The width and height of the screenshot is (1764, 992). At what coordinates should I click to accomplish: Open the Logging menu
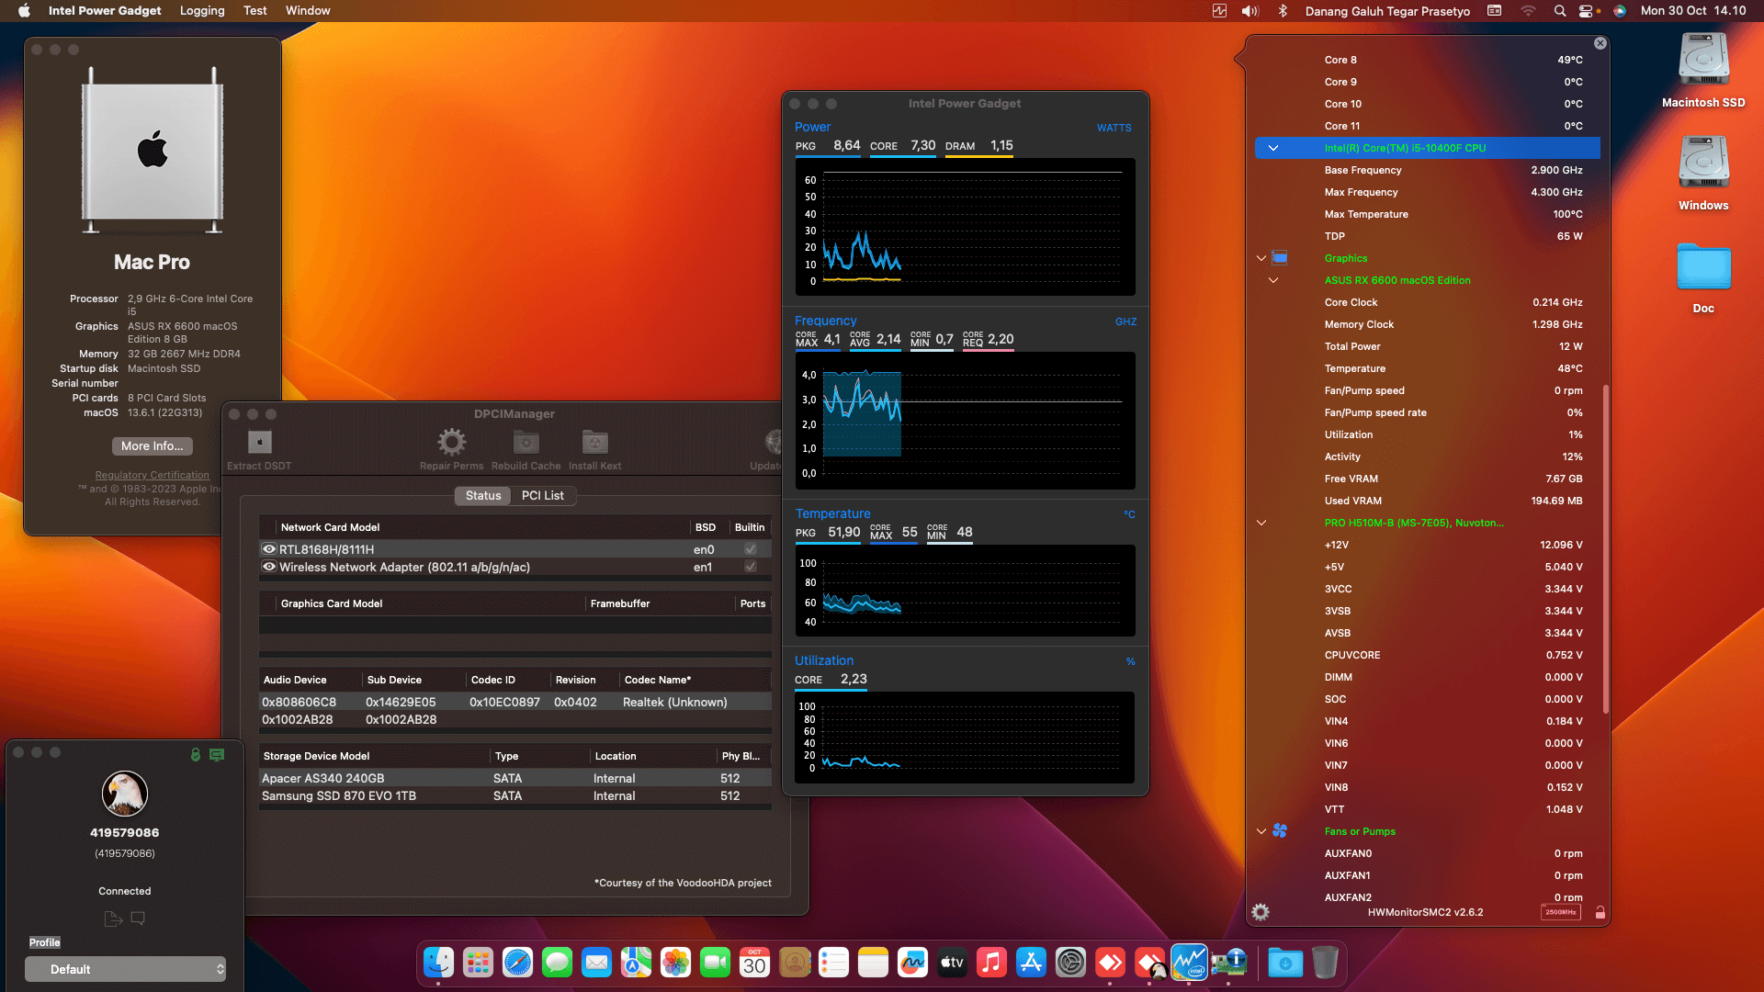pyautogui.click(x=202, y=11)
